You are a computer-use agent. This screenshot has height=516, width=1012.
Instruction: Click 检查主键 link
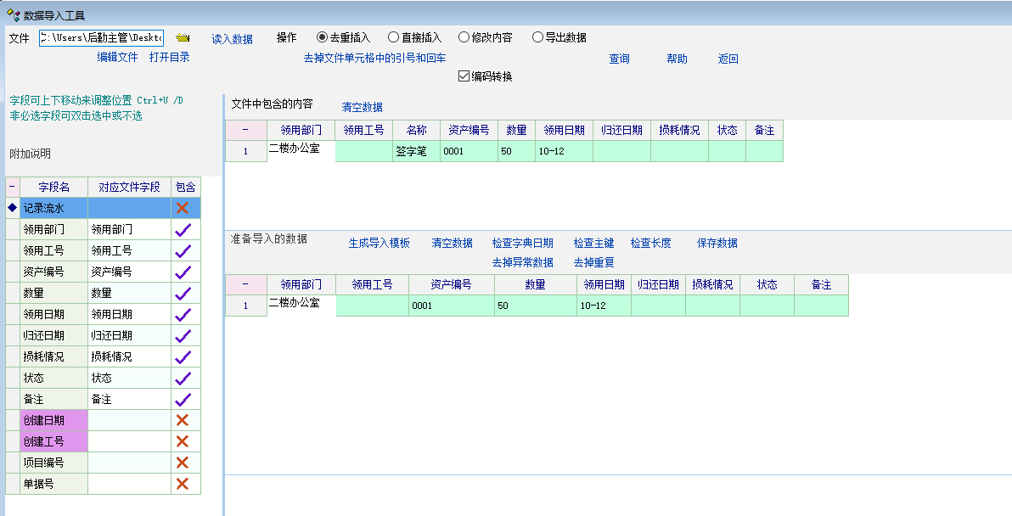coord(593,243)
